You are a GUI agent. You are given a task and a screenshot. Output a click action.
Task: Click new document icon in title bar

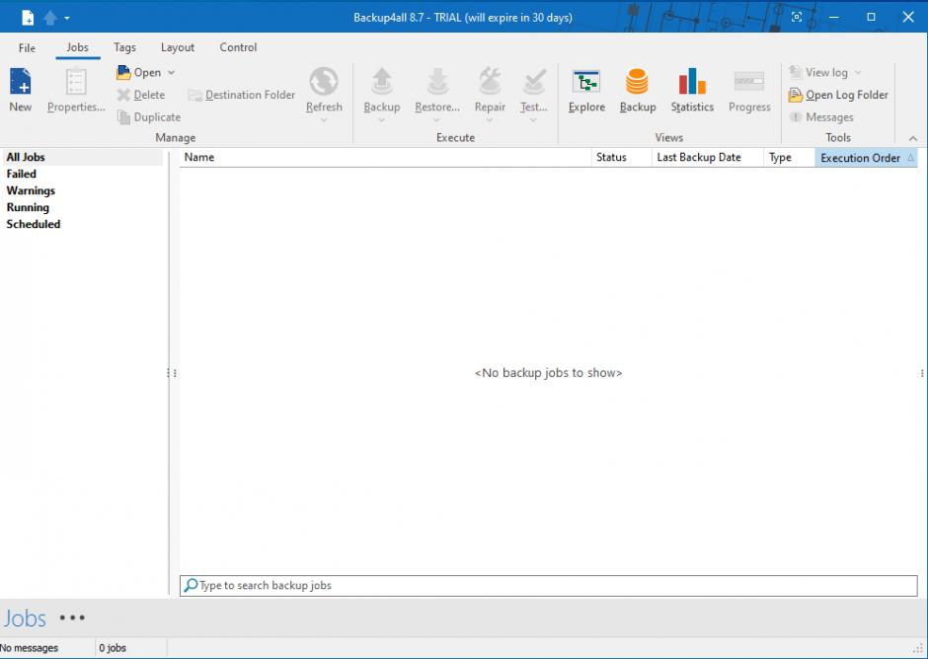[28, 18]
